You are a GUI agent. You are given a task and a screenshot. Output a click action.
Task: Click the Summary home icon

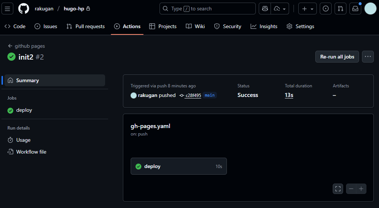10,80
